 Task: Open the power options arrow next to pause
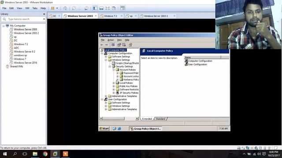click(x=57, y=8)
